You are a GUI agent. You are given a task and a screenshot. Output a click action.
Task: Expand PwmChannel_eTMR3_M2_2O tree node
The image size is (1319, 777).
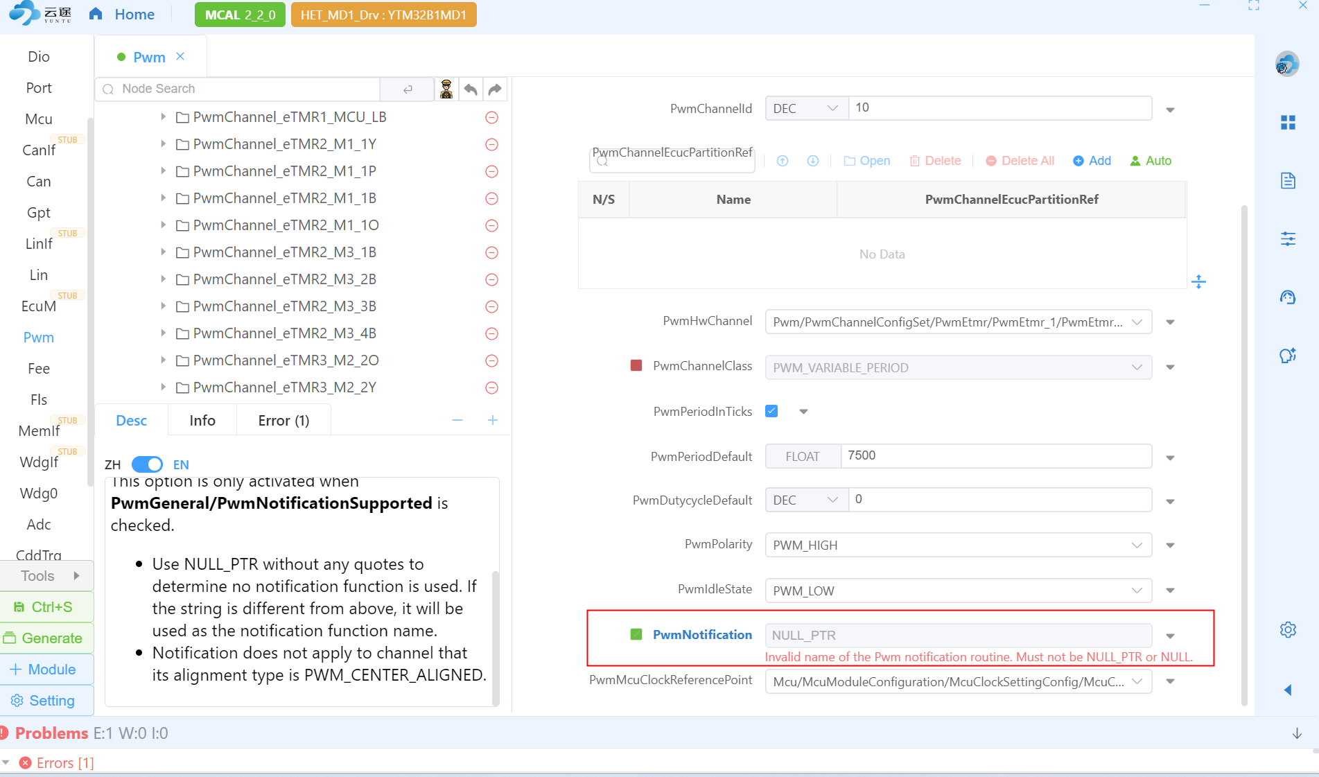[163, 360]
